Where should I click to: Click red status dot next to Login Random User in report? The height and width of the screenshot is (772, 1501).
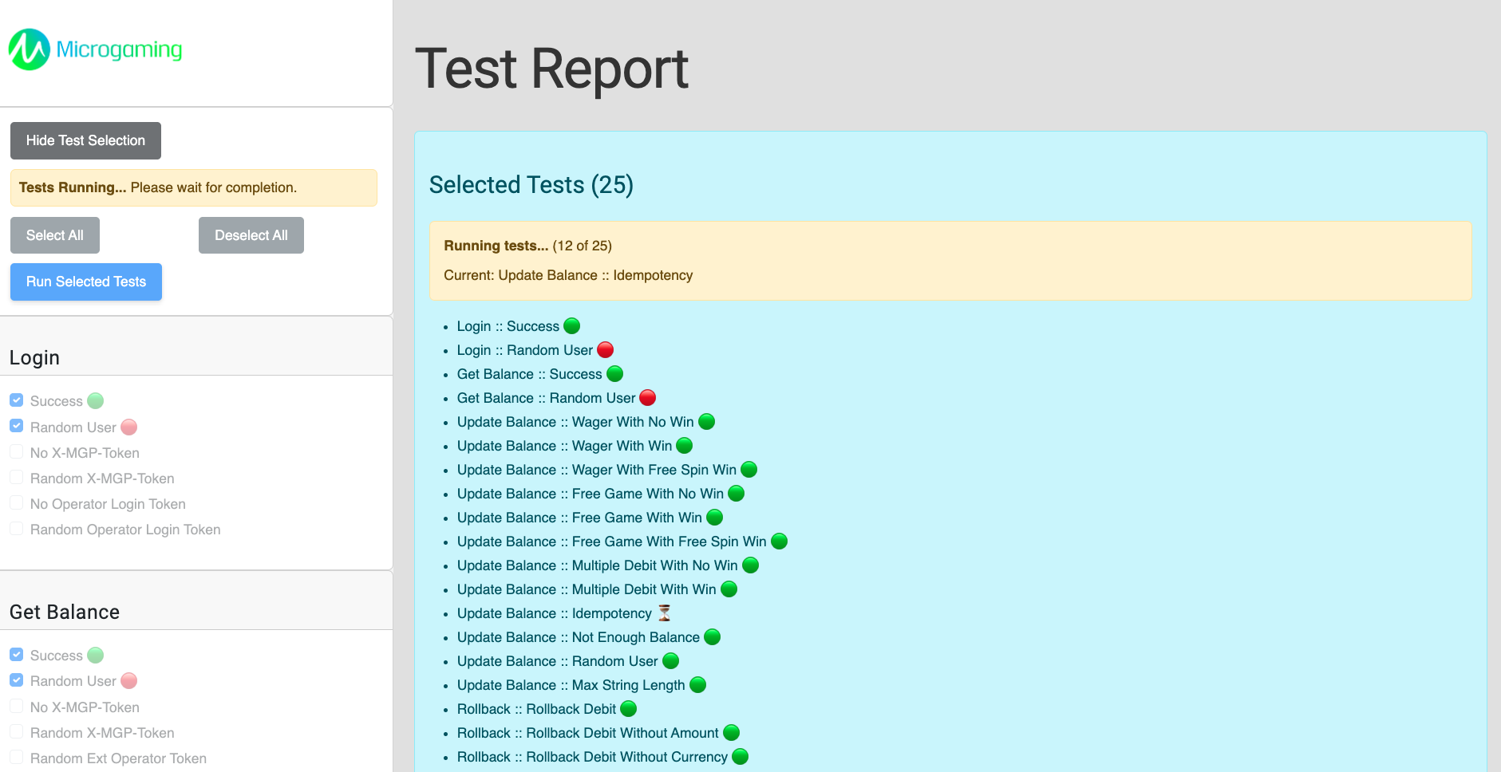tap(606, 350)
